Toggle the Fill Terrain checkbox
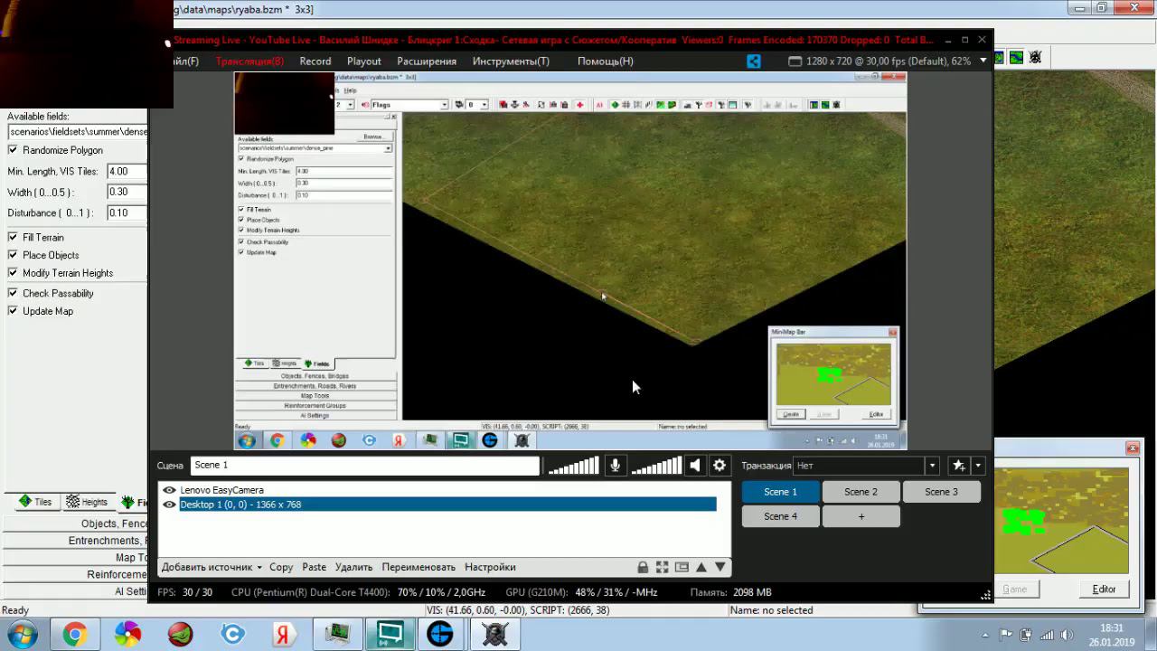Viewport: 1157px width, 651px height. click(x=13, y=238)
